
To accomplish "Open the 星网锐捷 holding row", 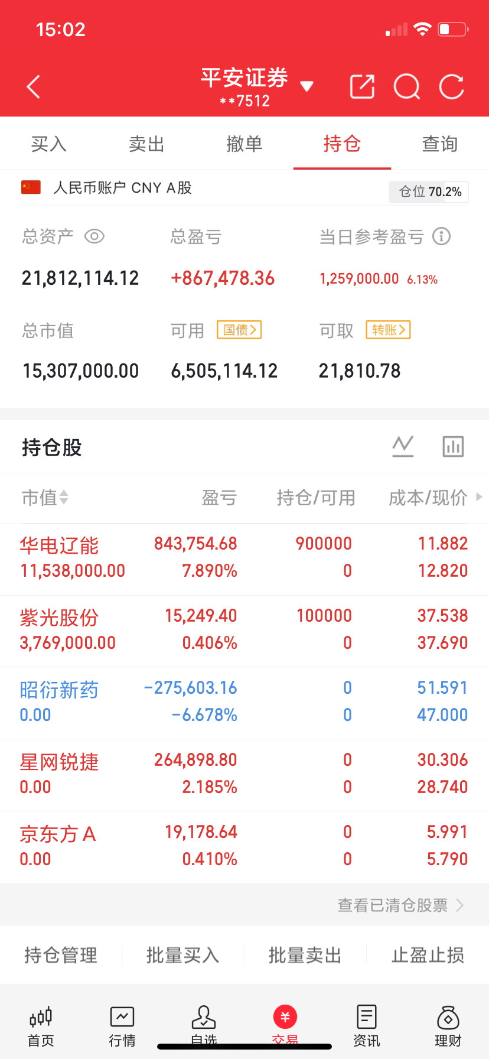I will pyautogui.click(x=244, y=775).
